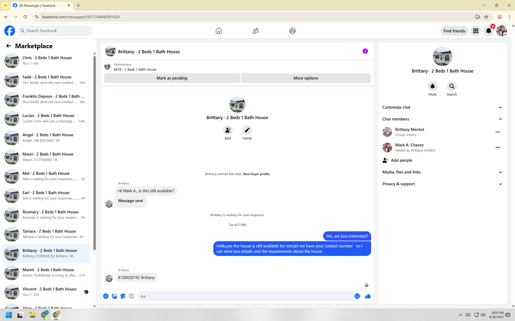Click Brittany Meckol member avatar

pyautogui.click(x=387, y=132)
